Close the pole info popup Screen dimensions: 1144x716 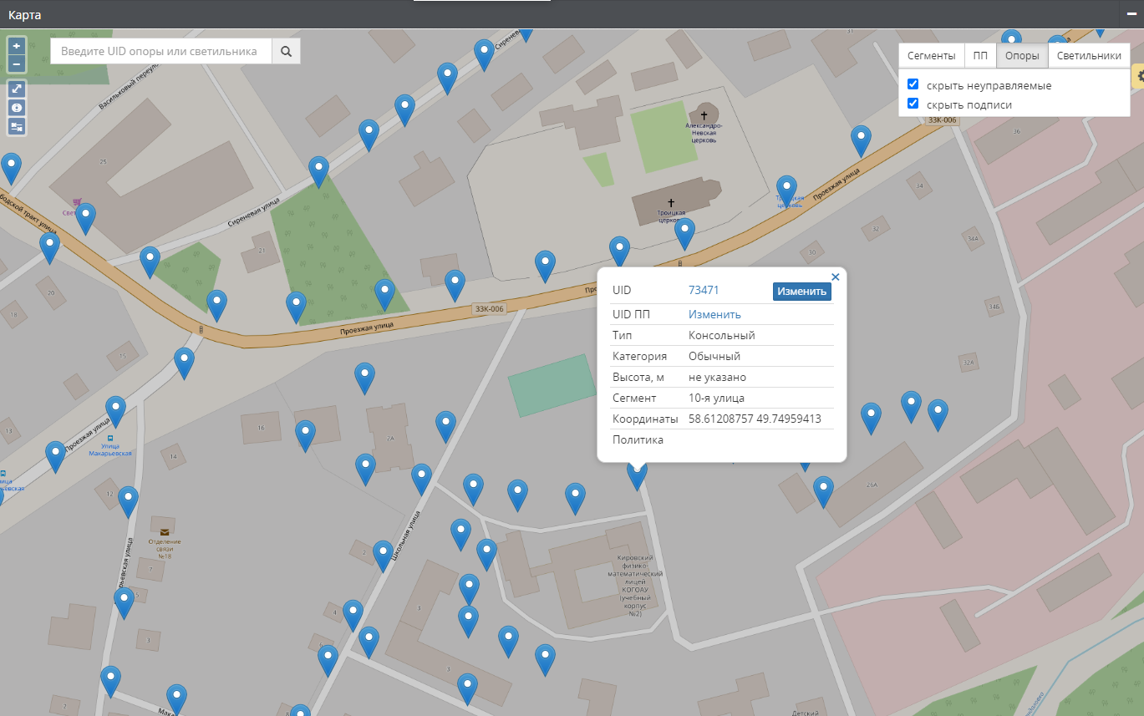[835, 277]
